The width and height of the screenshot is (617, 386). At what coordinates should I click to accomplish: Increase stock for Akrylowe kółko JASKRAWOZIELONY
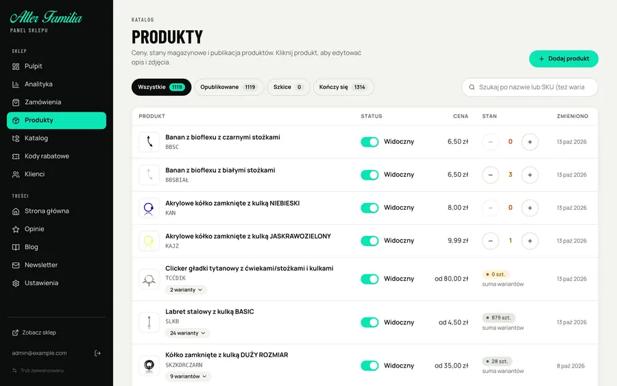tap(530, 241)
